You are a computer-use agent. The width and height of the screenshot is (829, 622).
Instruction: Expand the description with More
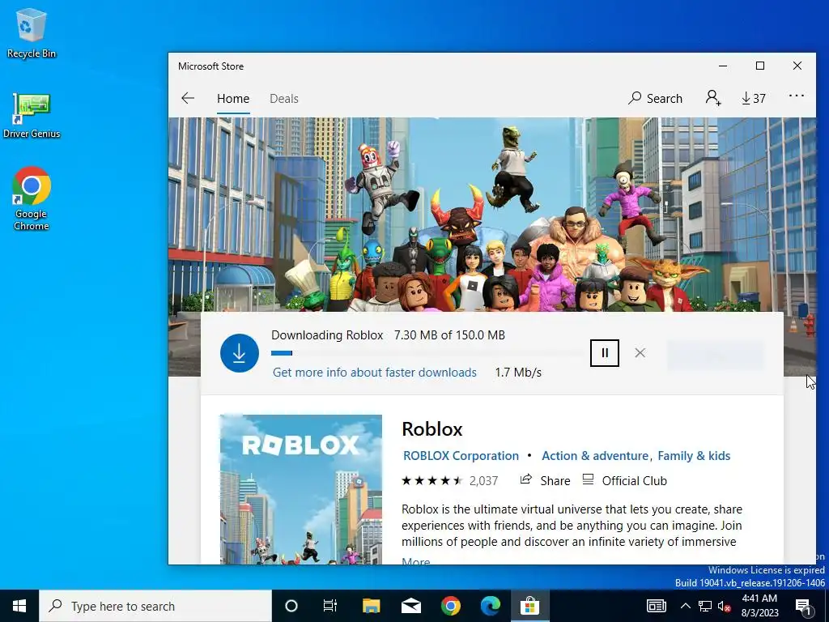[x=416, y=560]
